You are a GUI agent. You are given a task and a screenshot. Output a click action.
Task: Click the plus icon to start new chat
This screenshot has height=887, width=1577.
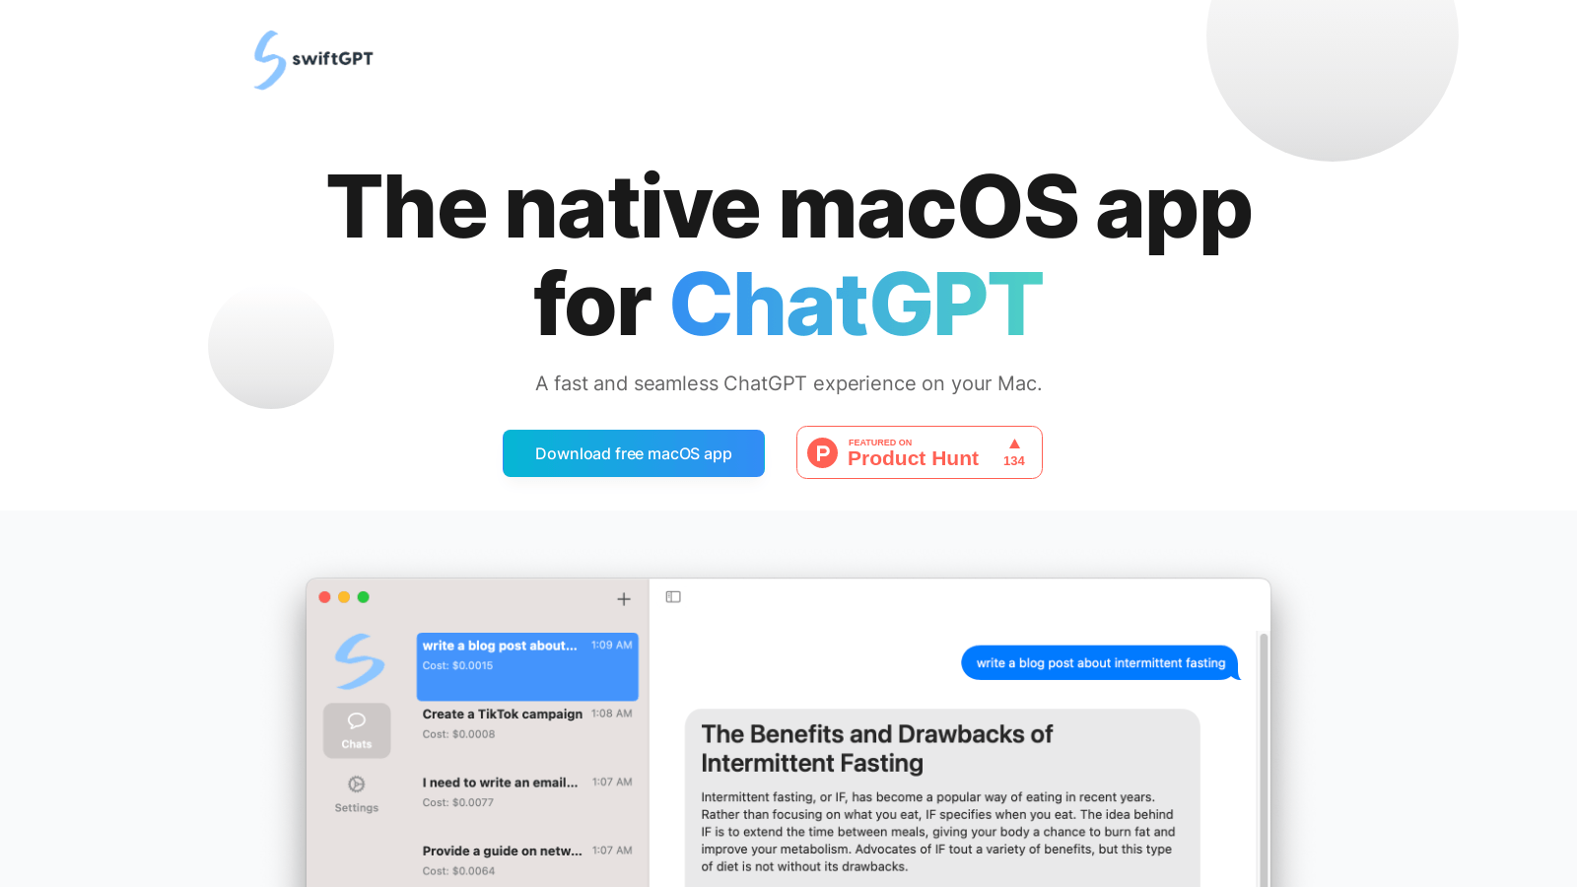click(x=624, y=599)
